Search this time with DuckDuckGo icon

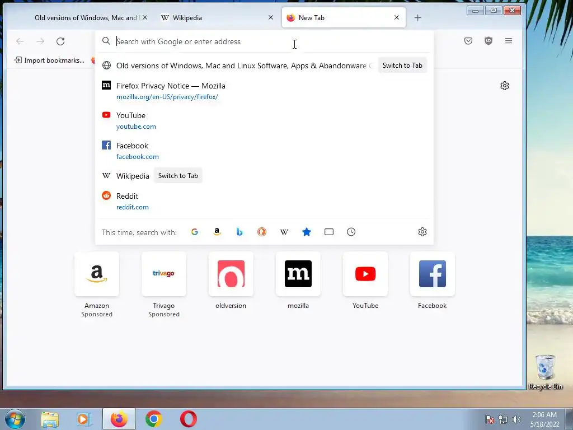click(262, 232)
